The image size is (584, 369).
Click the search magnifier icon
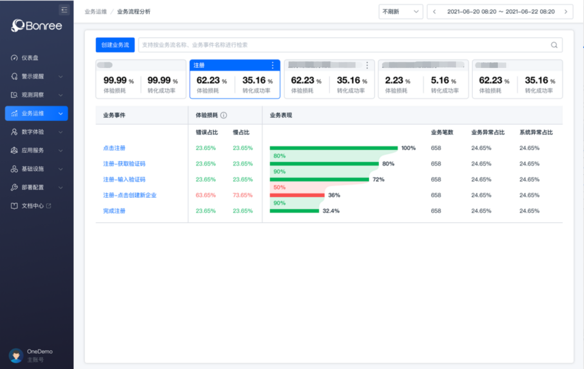point(554,45)
